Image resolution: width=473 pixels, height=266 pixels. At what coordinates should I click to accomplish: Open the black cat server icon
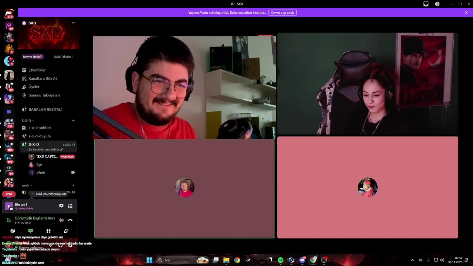(x=9, y=75)
